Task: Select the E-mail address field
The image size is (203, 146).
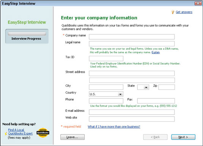Action: click(x=132, y=112)
